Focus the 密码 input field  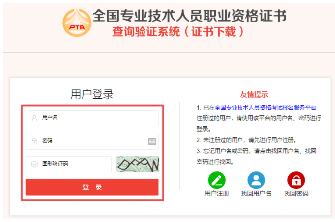(92, 141)
